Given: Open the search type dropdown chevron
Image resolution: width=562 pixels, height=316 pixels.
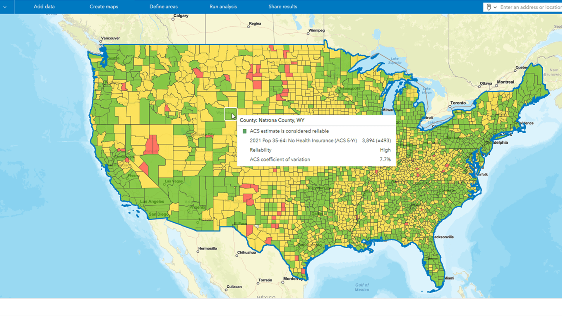Looking at the screenshot, I should 495,7.
